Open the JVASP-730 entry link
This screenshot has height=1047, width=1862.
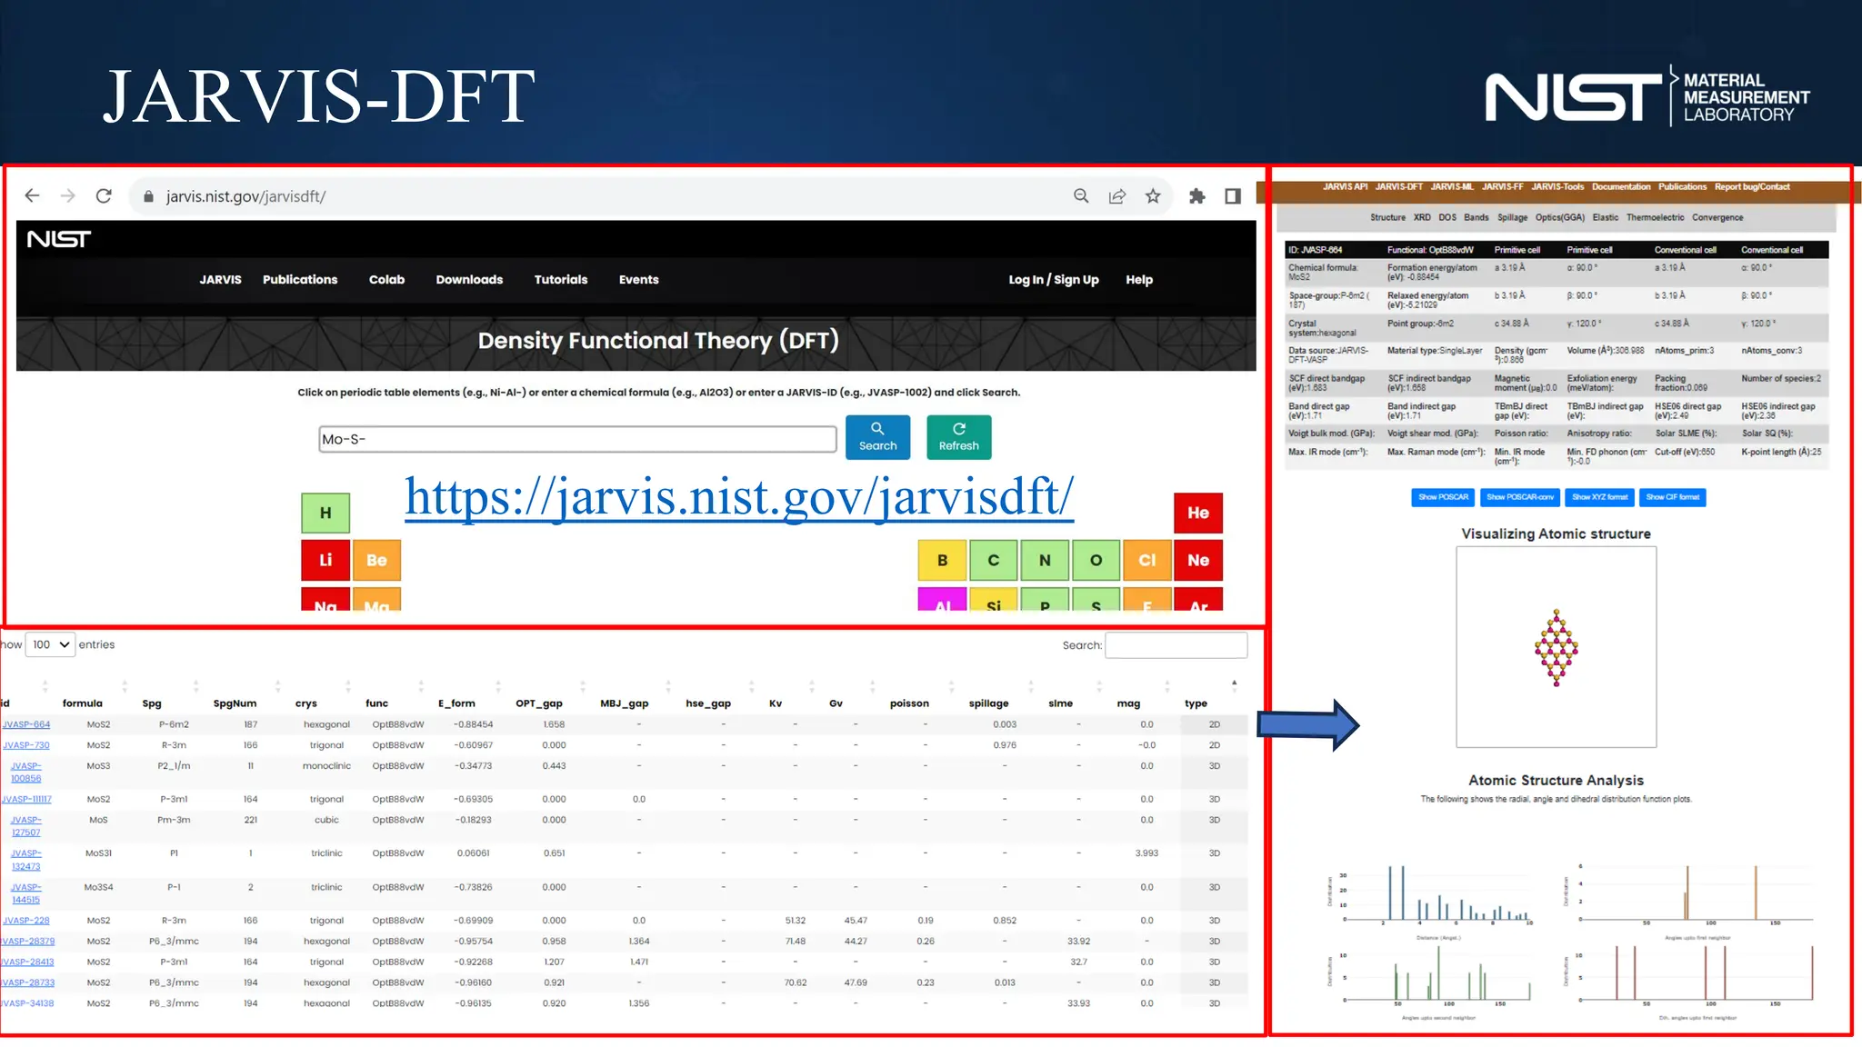(x=26, y=745)
